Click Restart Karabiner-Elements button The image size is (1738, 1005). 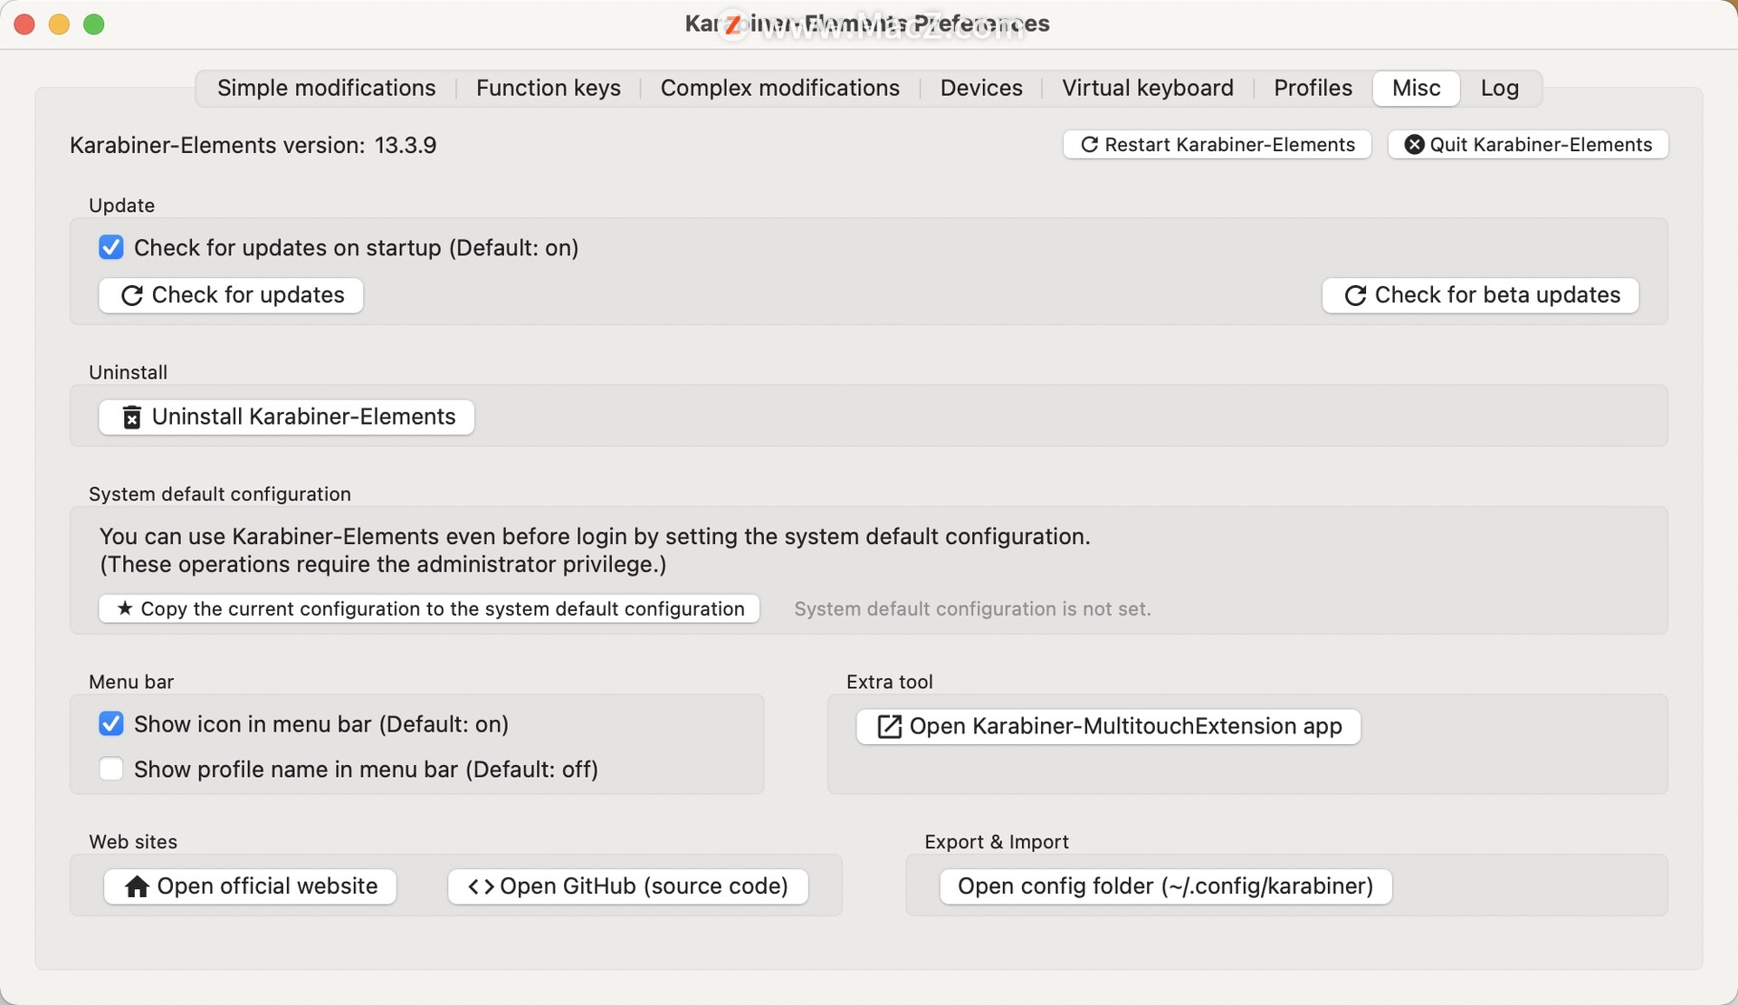coord(1218,145)
